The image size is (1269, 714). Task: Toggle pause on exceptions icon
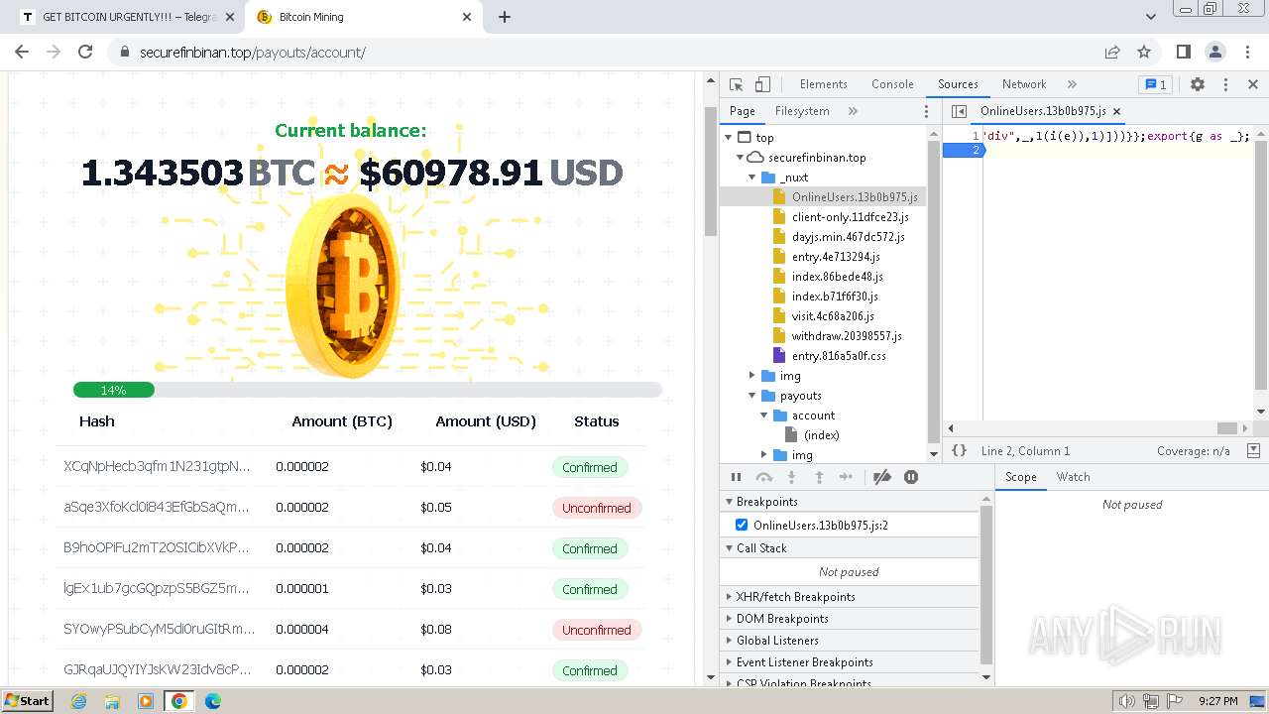[911, 477]
